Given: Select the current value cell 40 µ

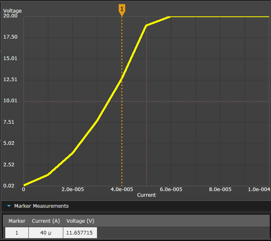Looking at the screenshot, I should tap(46, 233).
